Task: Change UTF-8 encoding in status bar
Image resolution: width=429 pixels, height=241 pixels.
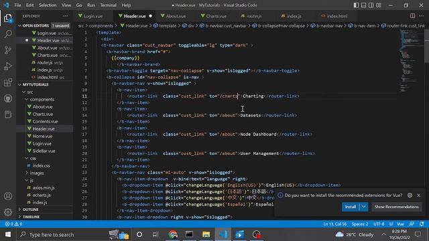Action: coord(379,224)
